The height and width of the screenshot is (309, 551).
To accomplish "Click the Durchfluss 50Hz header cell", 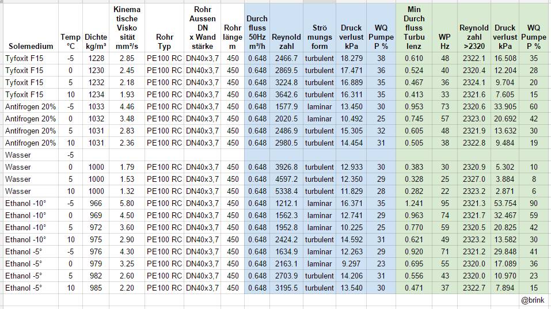I will pyautogui.click(x=257, y=28).
